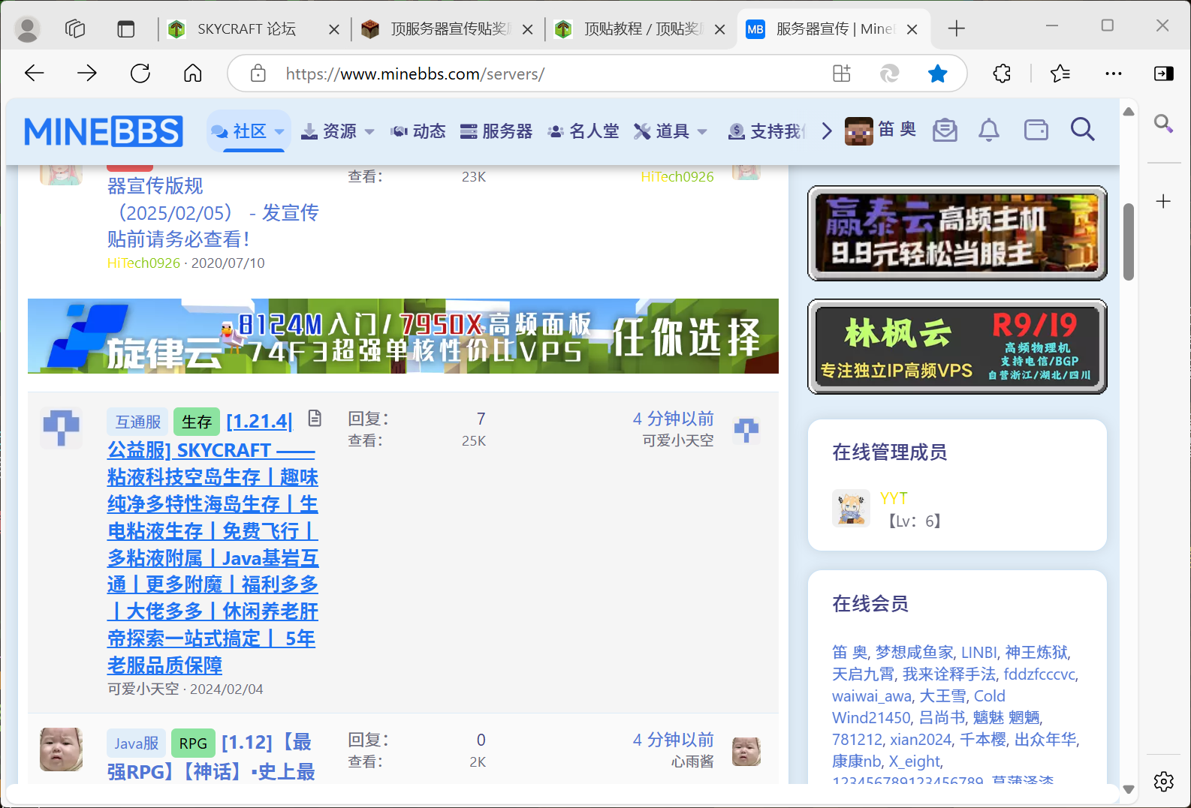The image size is (1191, 808).
Task: Open browser extensions puzzle icon
Action: tap(1002, 74)
